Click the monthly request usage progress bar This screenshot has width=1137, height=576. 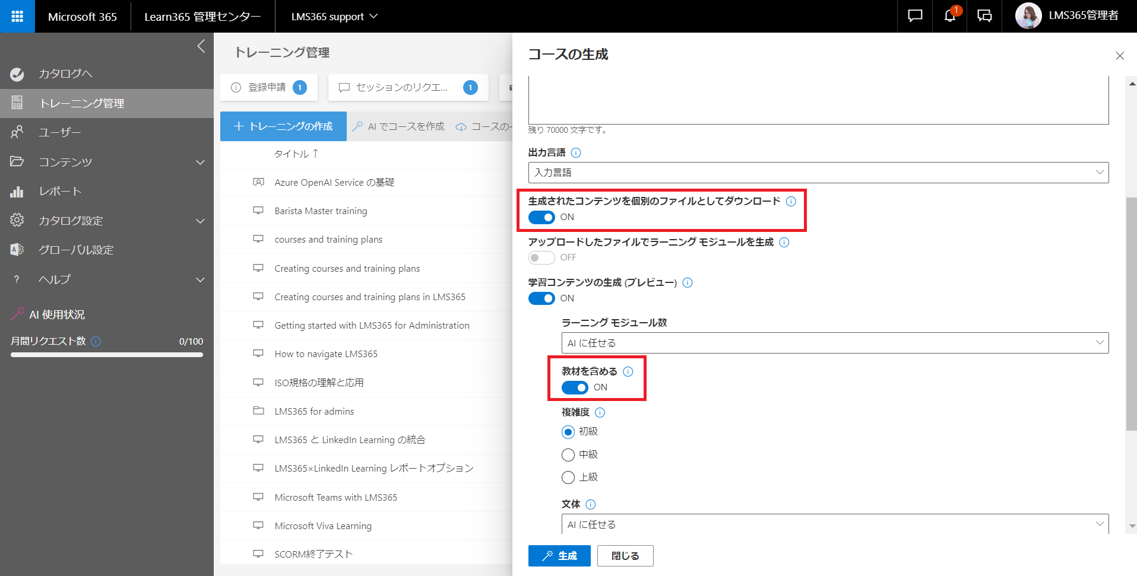[x=107, y=355]
